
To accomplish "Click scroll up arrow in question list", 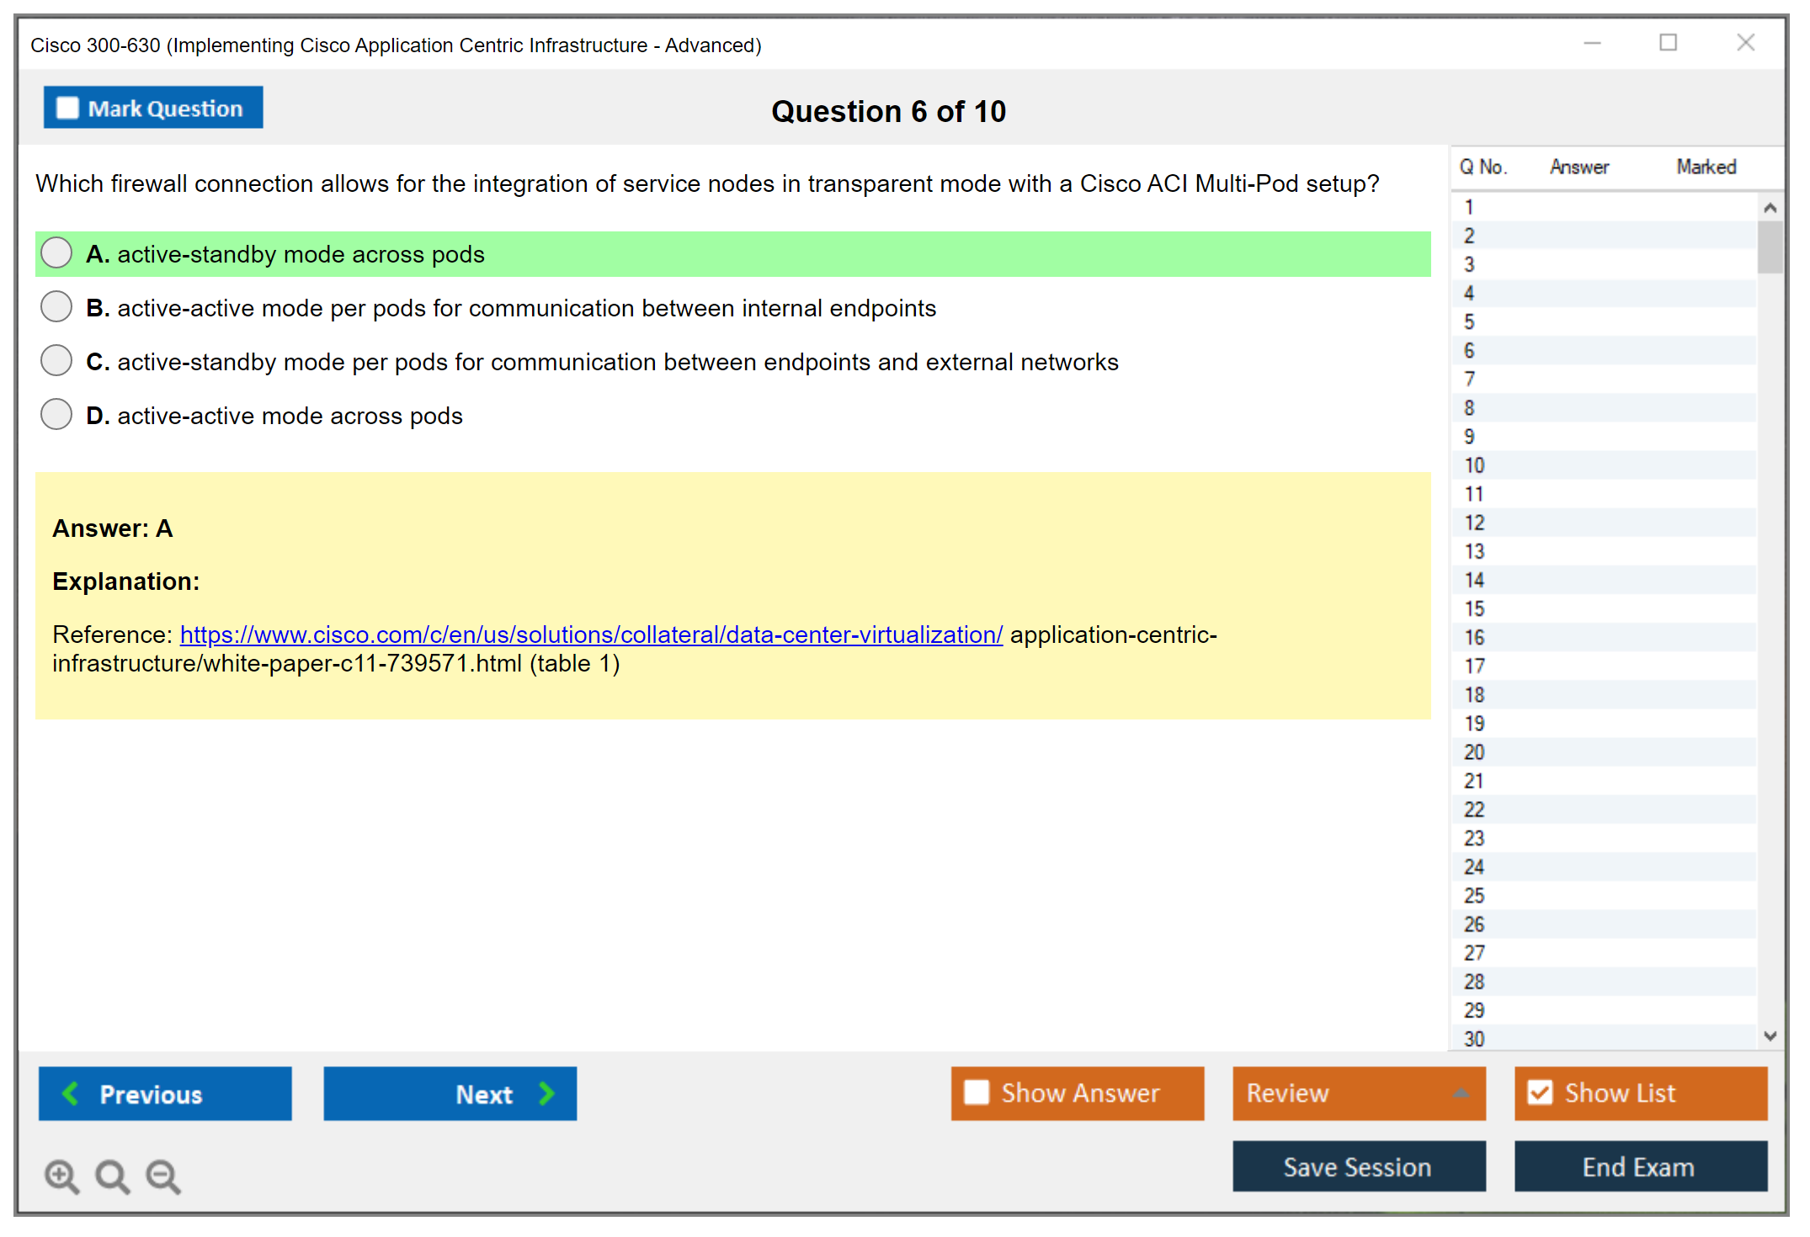I will pos(1770,208).
